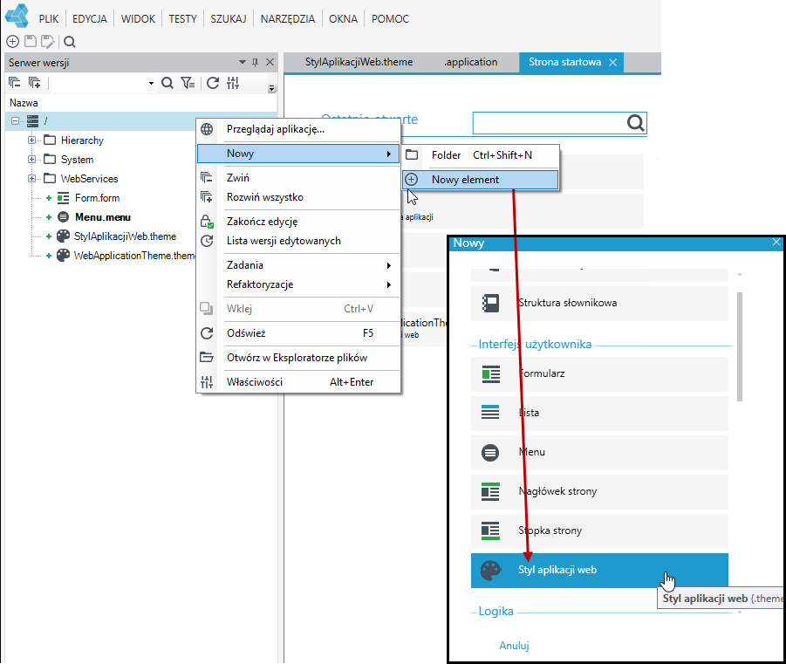Select WebApplicationTheme.theme in the tree
The image size is (786, 664).
coord(134,256)
